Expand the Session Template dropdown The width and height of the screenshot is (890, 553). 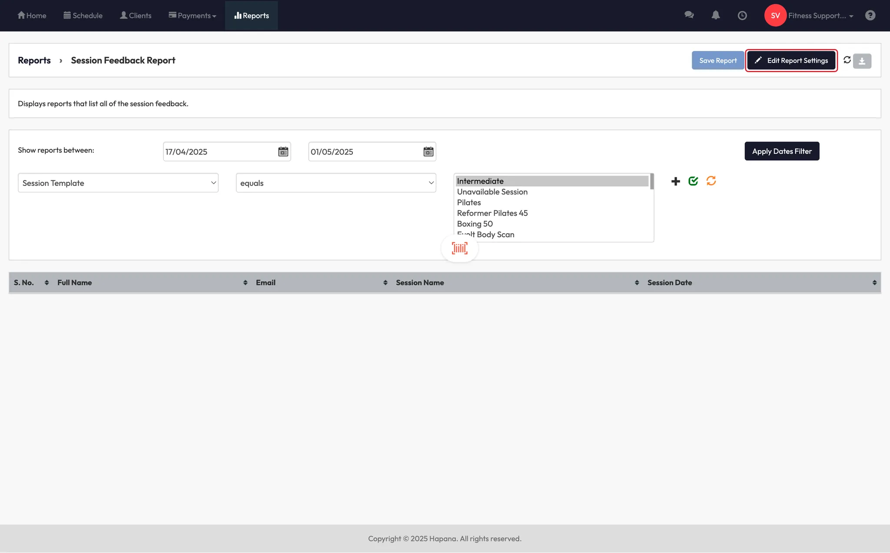(118, 183)
